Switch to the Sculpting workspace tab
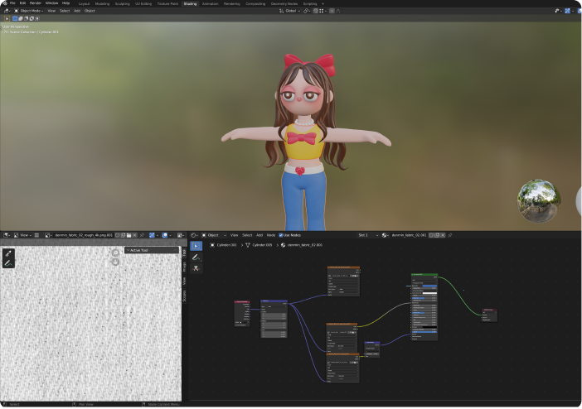The image size is (582, 409). pos(123,3)
